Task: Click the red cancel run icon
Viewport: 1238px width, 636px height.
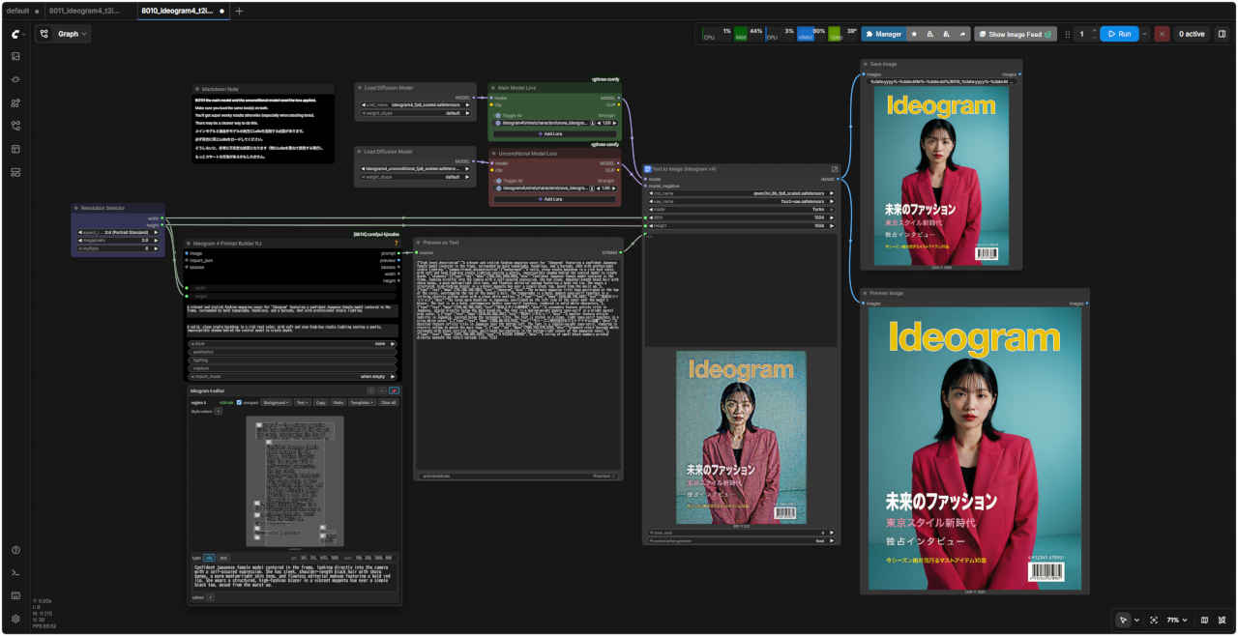Action: pyautogui.click(x=1162, y=34)
